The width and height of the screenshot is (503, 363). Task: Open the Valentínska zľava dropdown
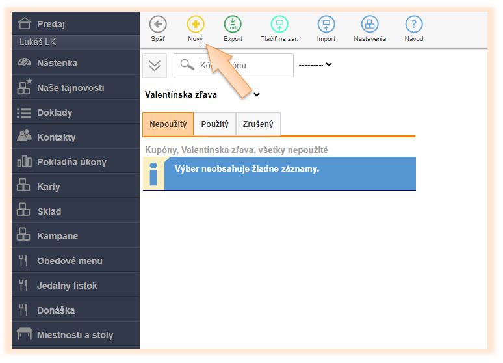click(202, 94)
